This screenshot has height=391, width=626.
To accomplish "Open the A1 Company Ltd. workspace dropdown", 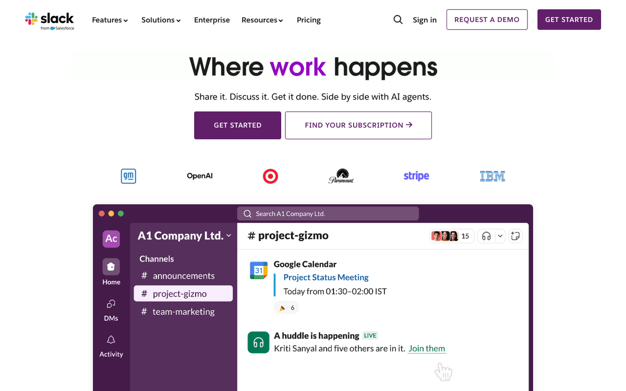I will (183, 236).
